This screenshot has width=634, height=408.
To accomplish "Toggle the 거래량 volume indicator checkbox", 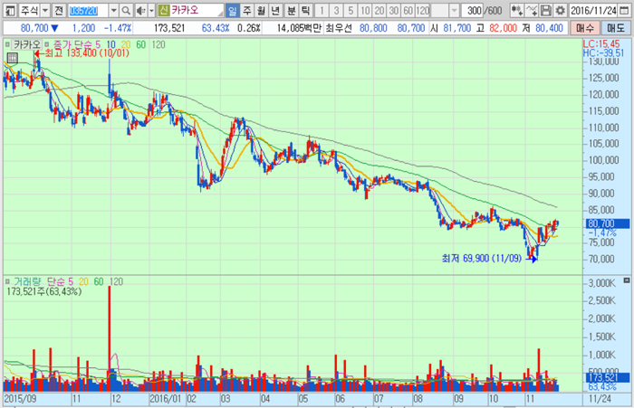I will pos(7,281).
